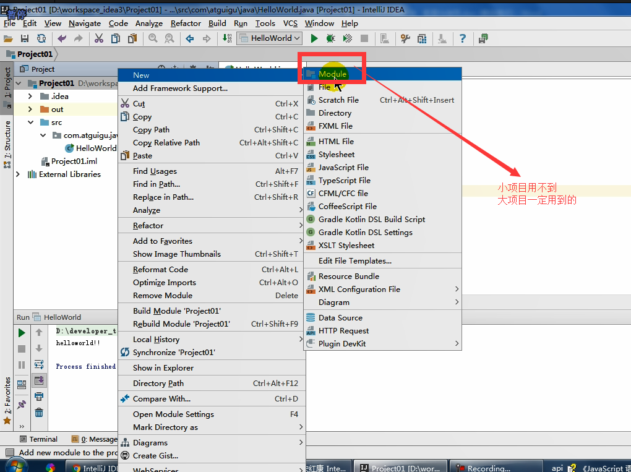
Task: Choose Open Module Settings context item
Action: [212, 414]
